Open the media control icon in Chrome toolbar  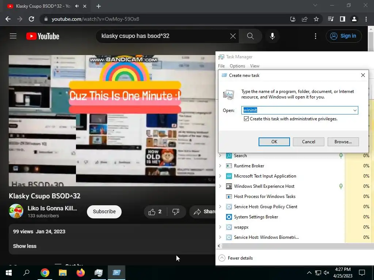click(x=331, y=19)
